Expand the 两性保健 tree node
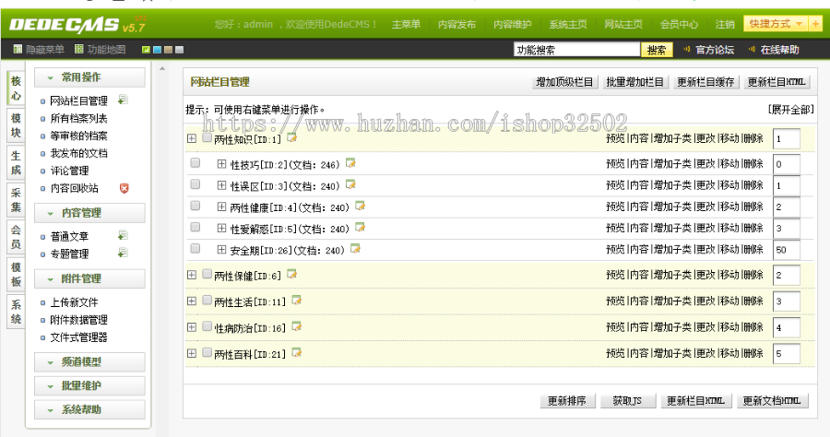830x437 pixels. click(x=192, y=275)
